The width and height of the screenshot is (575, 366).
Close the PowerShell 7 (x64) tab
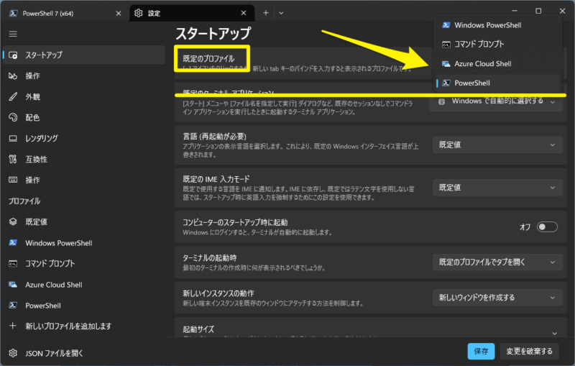(x=119, y=13)
